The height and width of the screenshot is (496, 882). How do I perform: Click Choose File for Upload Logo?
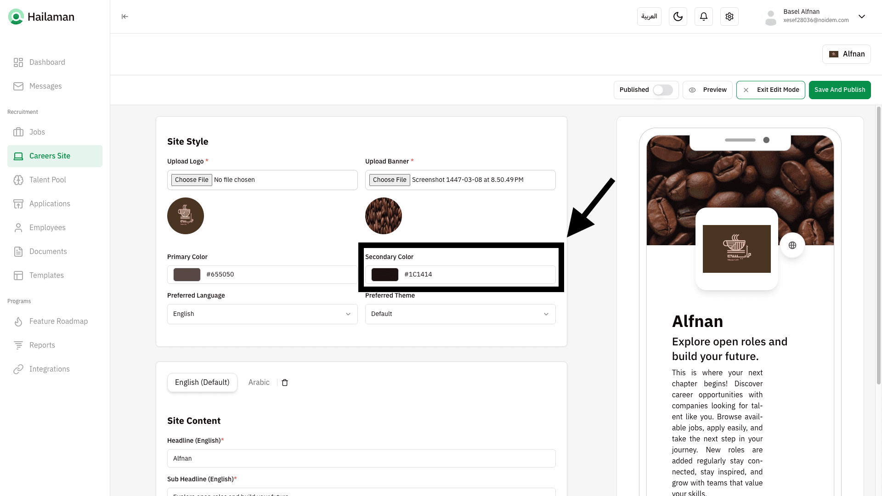click(192, 180)
